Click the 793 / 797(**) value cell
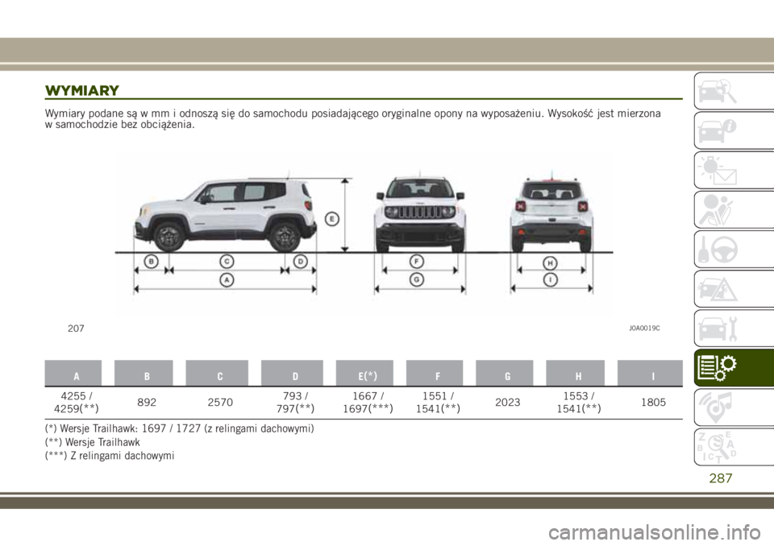Image resolution: width=774 pixels, height=546 pixels. pos(295,403)
